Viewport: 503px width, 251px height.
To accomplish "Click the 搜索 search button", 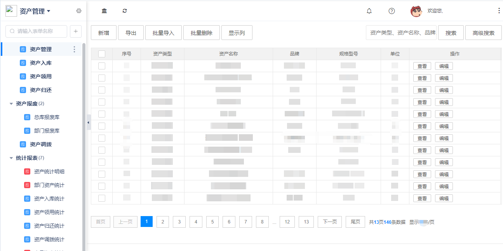I will [451, 33].
